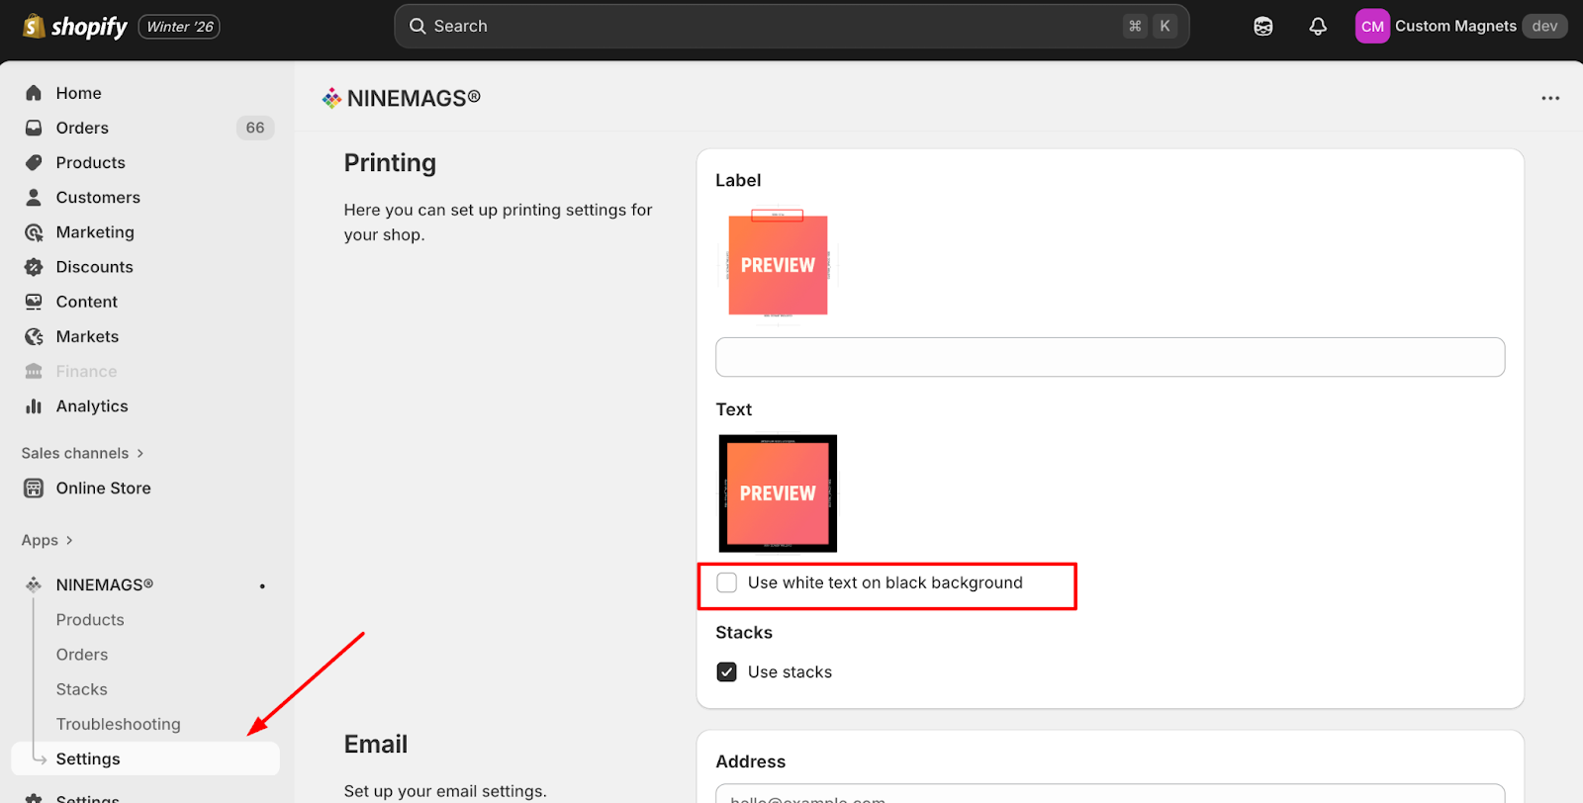This screenshot has height=803, width=1583.
Task: Click the Customers person icon
Action: [34, 197]
